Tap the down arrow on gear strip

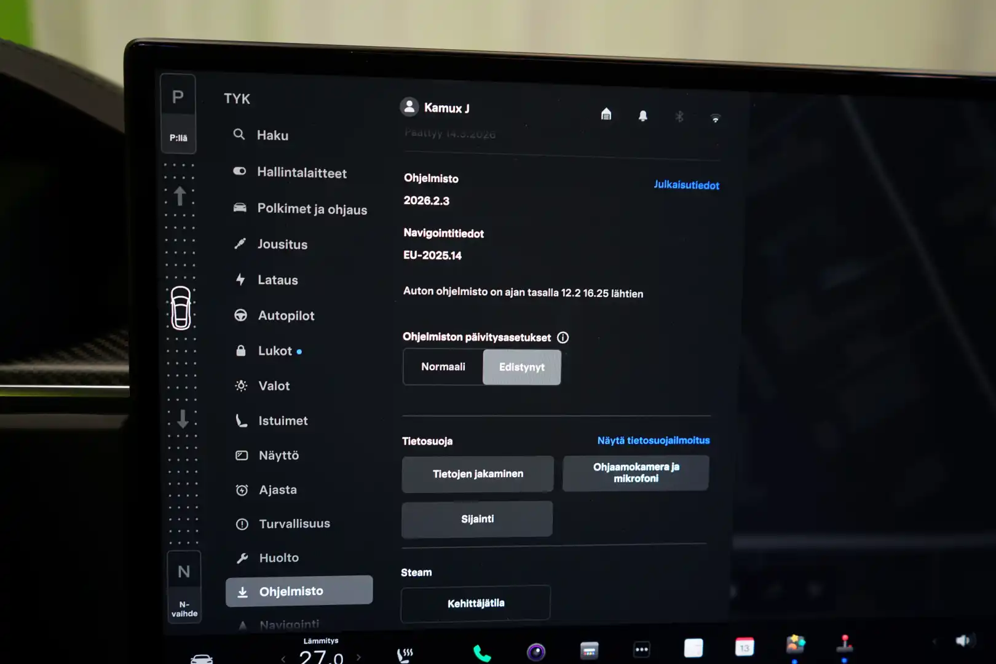click(x=183, y=419)
